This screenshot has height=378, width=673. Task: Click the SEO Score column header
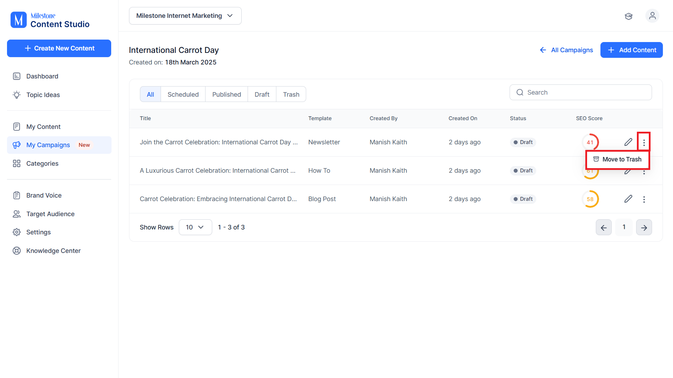(589, 118)
